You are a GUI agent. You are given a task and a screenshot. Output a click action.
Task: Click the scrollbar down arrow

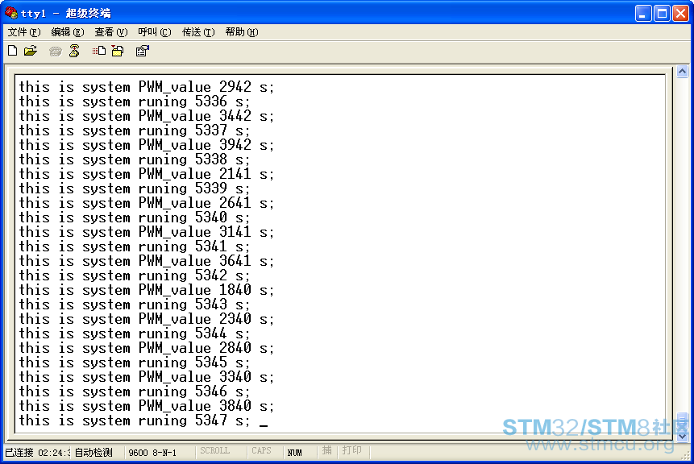[x=682, y=436]
